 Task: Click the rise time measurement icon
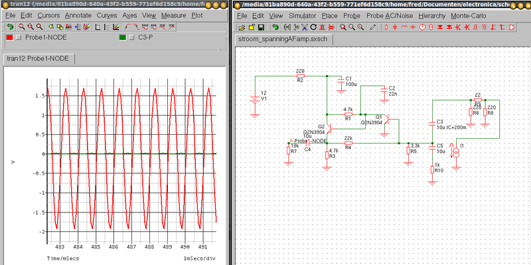[x=127, y=27]
